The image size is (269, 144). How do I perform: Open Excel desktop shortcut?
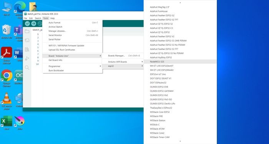pyautogui.click(x=7, y=122)
